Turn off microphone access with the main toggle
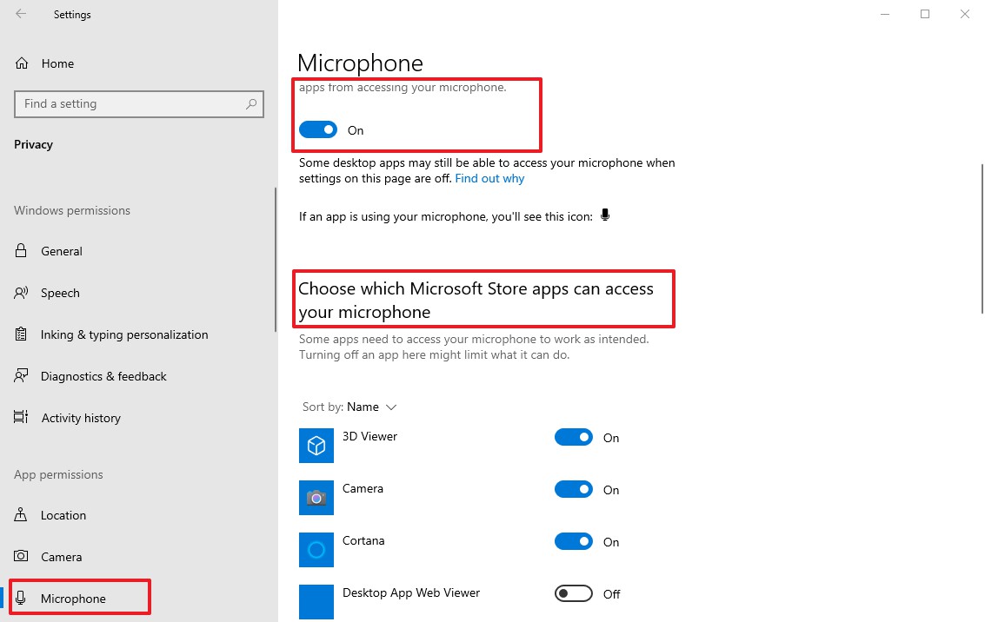985x622 pixels. 317,129
